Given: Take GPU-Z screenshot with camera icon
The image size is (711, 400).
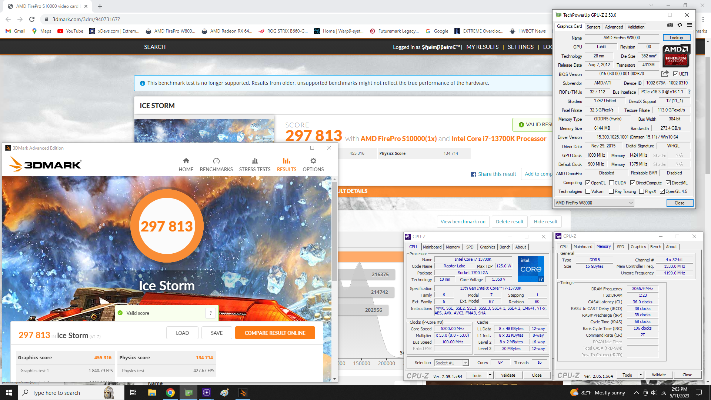Looking at the screenshot, I should point(670,25).
